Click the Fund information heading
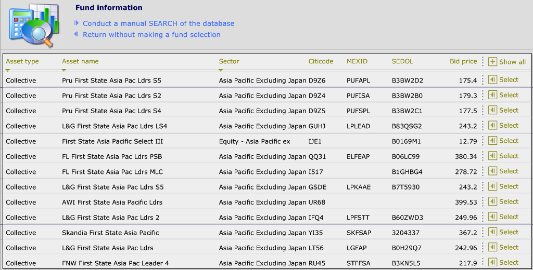 tap(109, 7)
